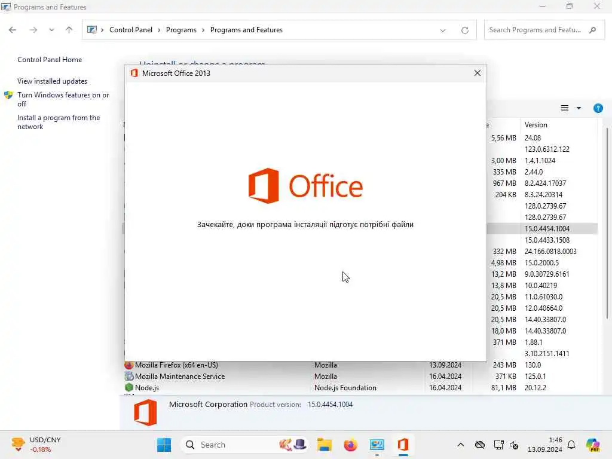Open the network tray icon

click(498, 445)
